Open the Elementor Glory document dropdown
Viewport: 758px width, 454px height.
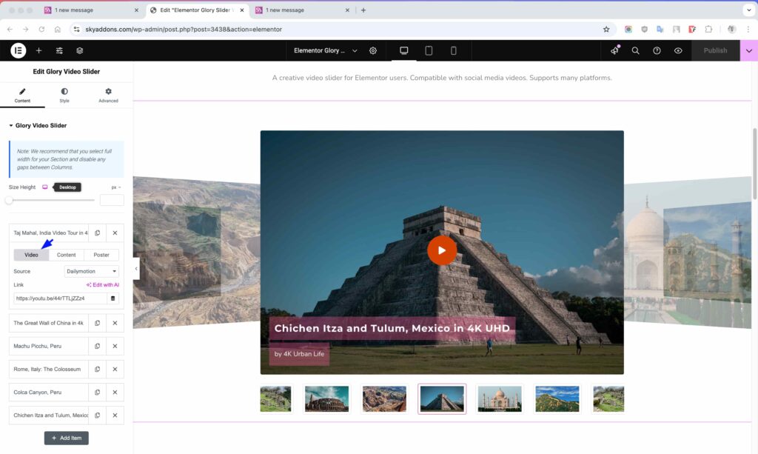point(326,50)
